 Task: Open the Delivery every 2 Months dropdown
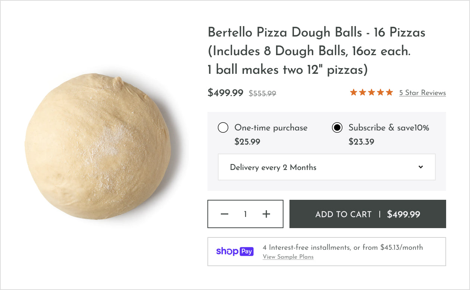(x=326, y=167)
